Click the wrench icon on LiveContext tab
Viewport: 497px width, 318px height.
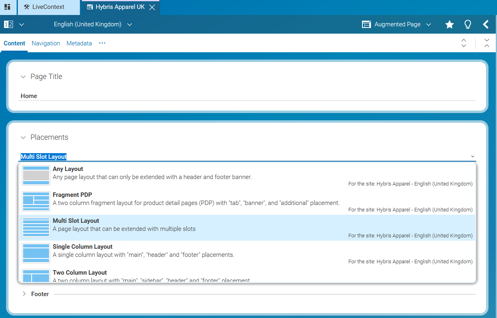27,7
